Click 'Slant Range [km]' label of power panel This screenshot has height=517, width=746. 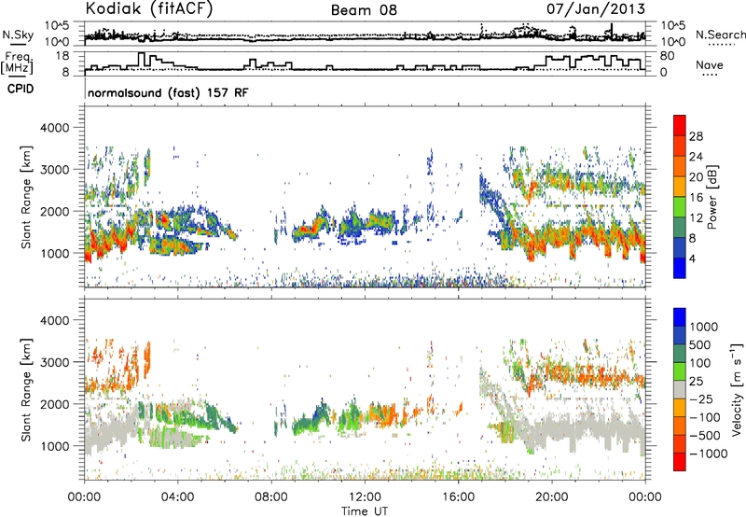pyautogui.click(x=26, y=197)
